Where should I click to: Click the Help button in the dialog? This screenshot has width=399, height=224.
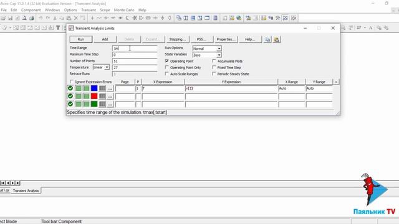click(x=250, y=39)
